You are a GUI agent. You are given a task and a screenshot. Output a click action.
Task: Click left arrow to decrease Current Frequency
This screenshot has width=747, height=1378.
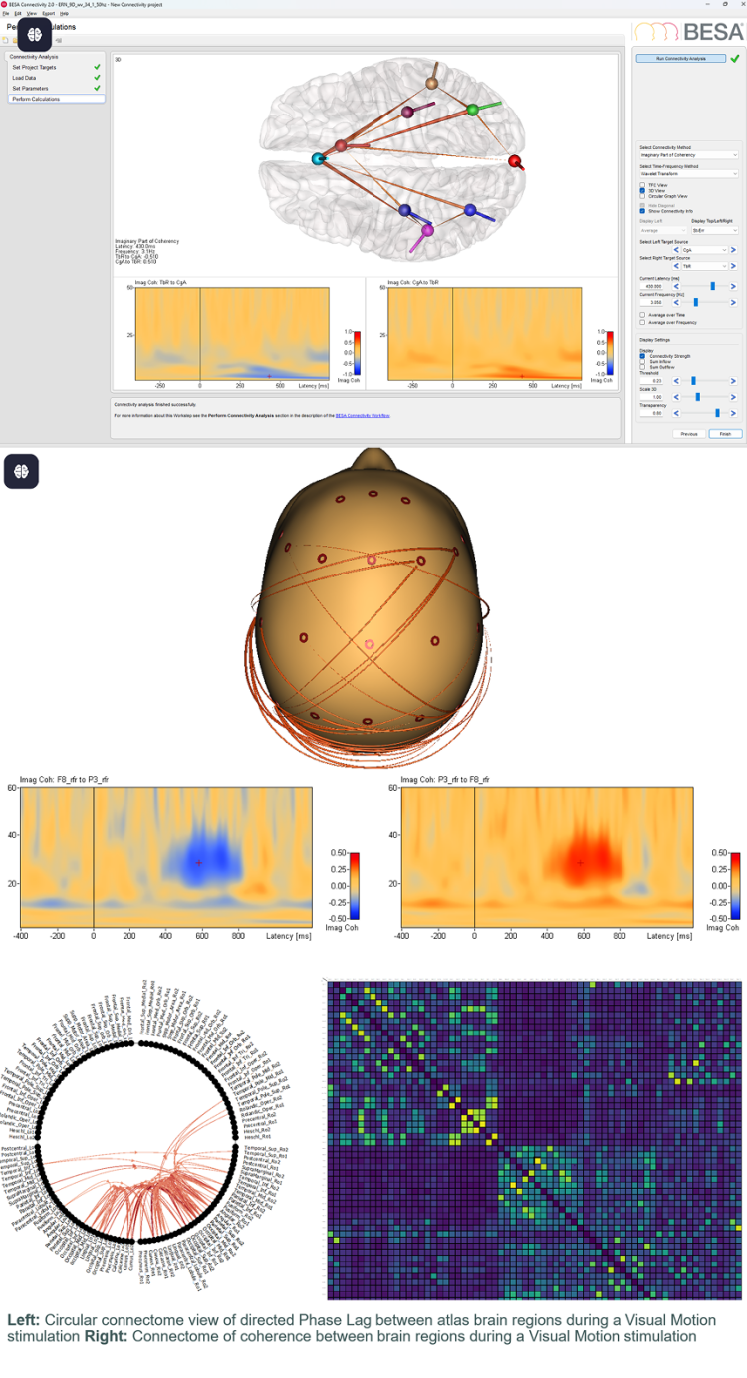point(676,302)
